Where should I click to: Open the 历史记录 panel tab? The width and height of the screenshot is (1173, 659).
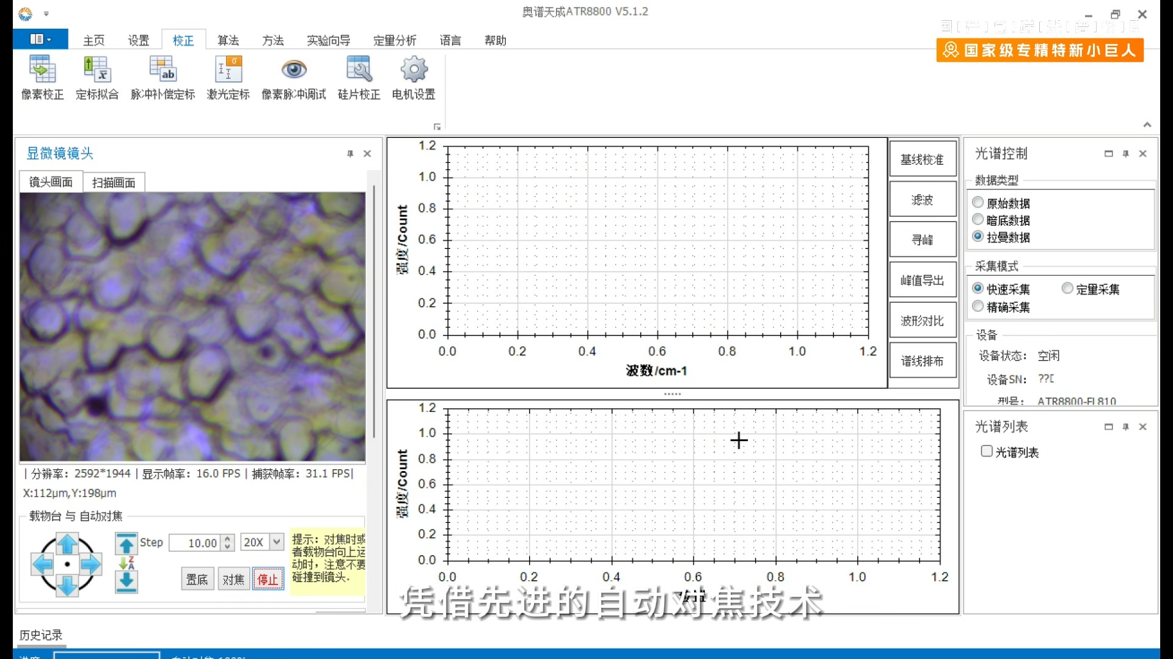(40, 635)
